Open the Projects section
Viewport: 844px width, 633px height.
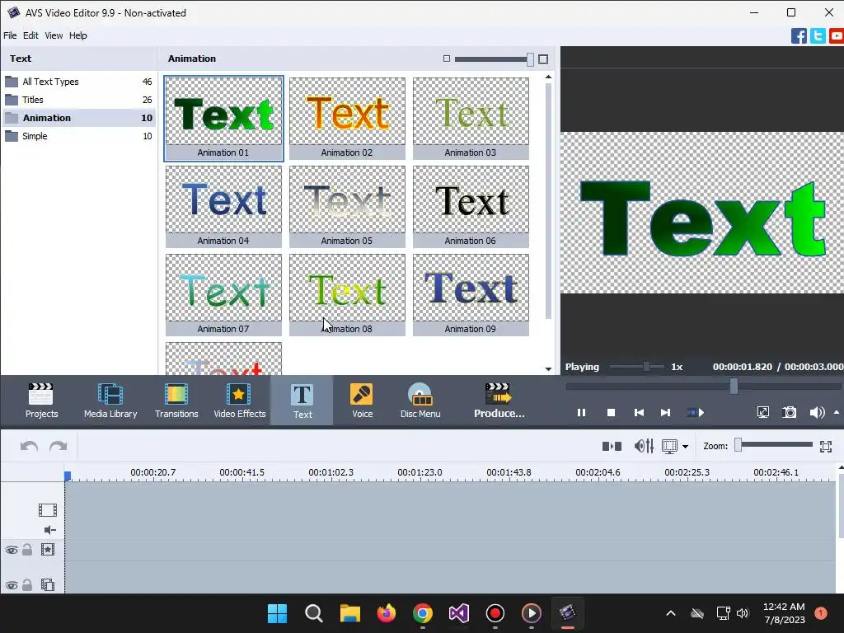41,401
